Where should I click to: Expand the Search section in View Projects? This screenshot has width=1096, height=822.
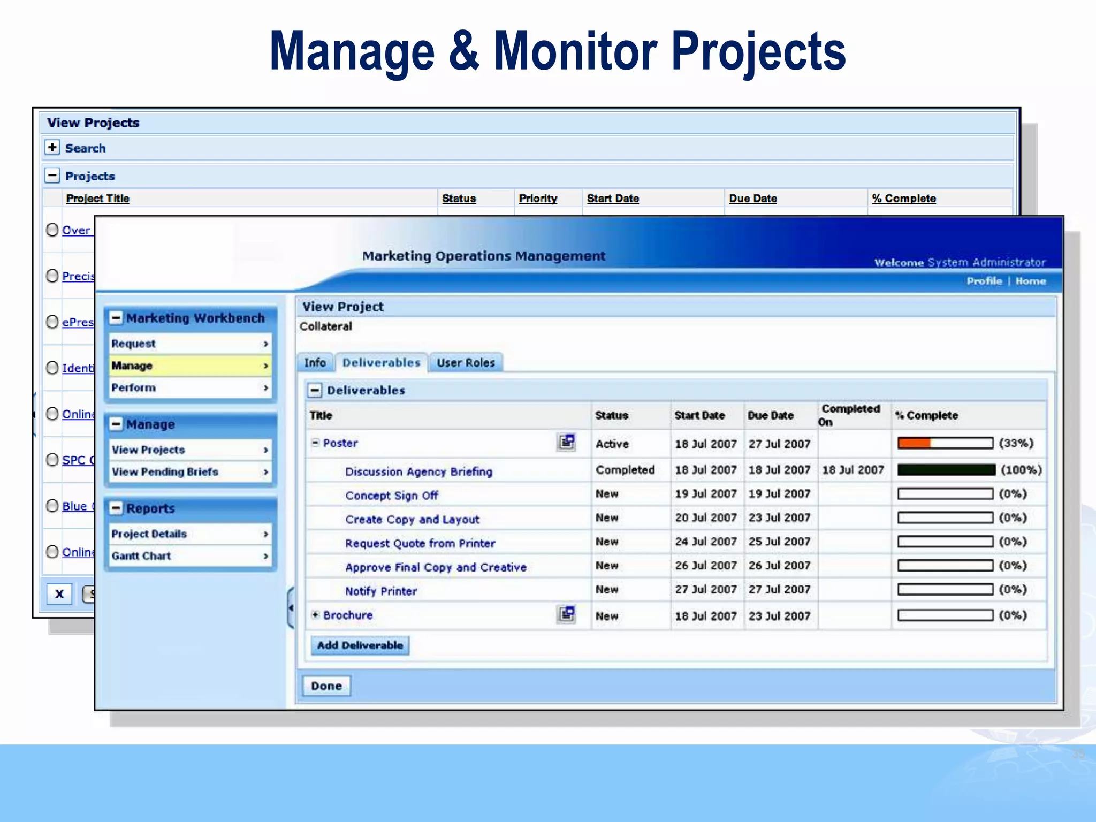coord(52,148)
